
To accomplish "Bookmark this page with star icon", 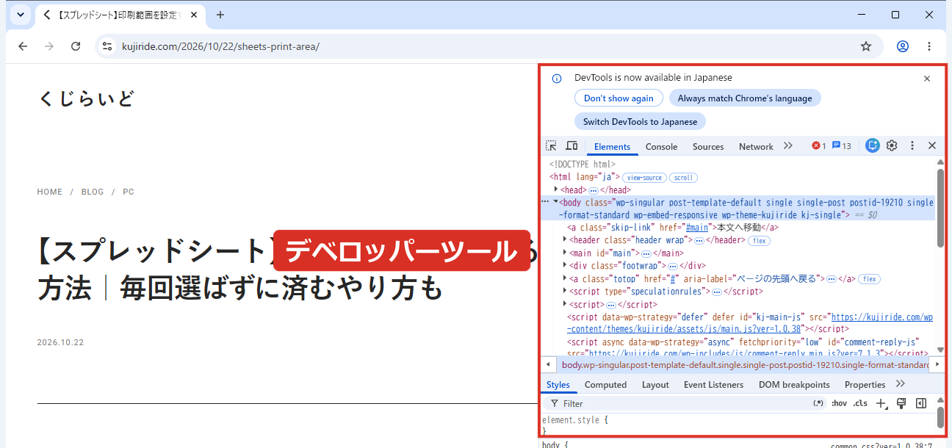I will [x=866, y=46].
